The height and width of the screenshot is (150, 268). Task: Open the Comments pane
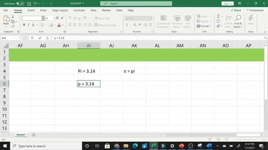(255, 10)
